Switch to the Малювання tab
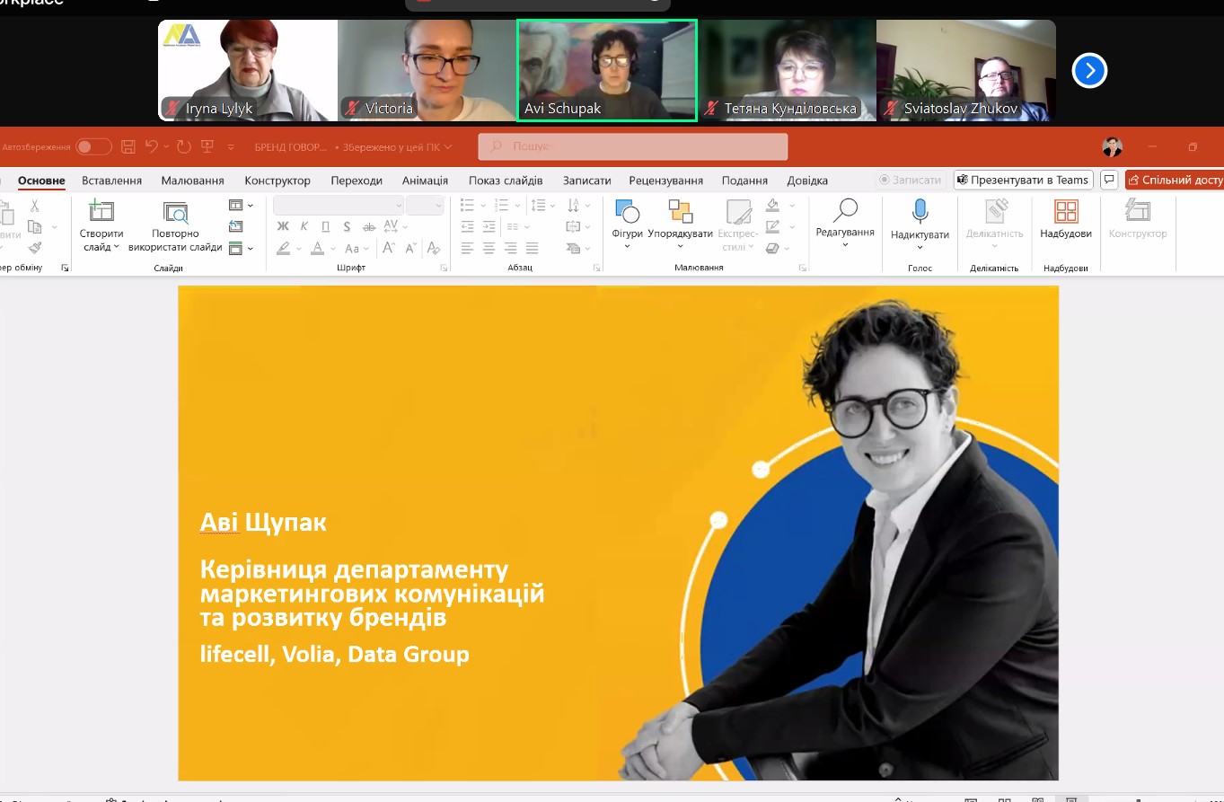The width and height of the screenshot is (1224, 802). coord(192,181)
